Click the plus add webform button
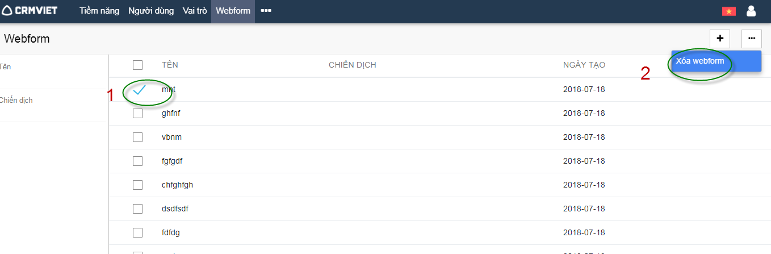 720,39
